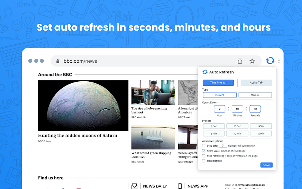
Task: Click the bbc.com/news address bar
Action: [x=156, y=61]
